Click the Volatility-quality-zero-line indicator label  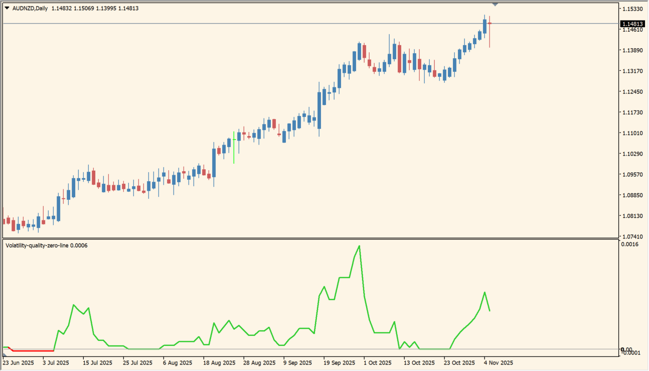(46, 245)
